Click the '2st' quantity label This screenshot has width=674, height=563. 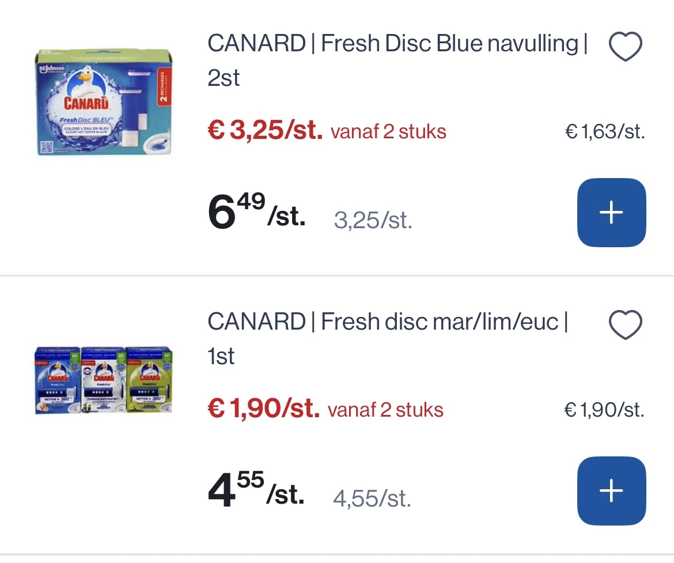224,78
